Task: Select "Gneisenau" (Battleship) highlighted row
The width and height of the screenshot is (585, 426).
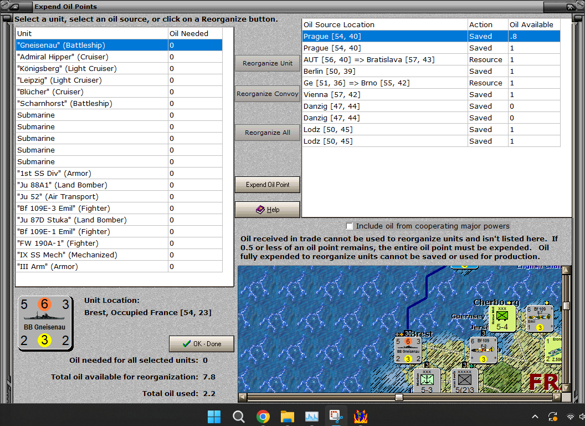Action: click(x=119, y=45)
